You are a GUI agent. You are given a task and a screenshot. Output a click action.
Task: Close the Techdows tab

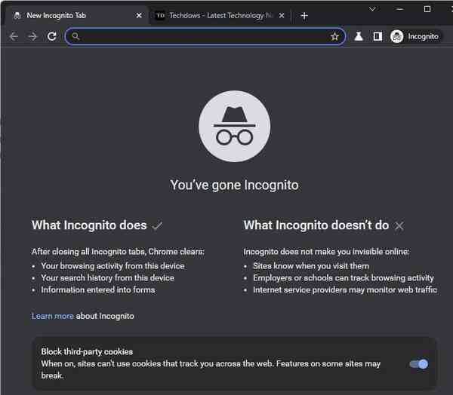(282, 16)
